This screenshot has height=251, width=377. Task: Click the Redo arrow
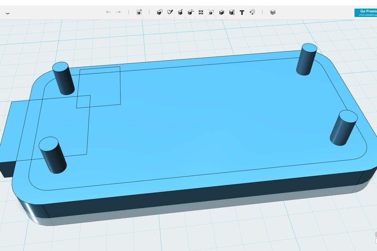pos(118,12)
